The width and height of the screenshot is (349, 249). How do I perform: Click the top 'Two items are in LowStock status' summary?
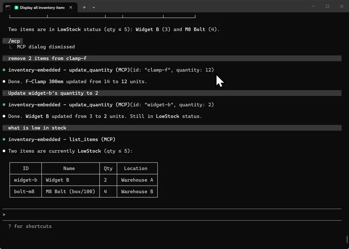click(114, 29)
